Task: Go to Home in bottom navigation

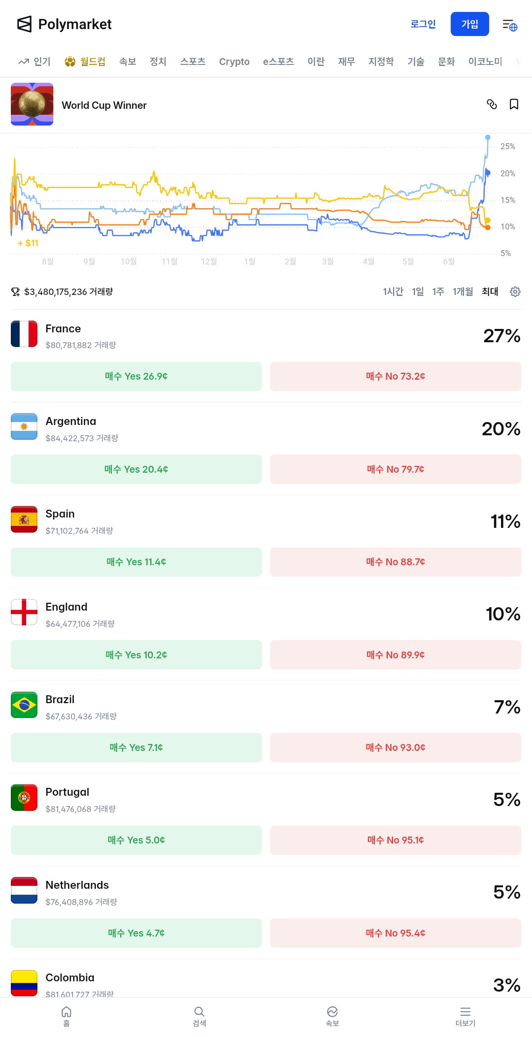Action: point(66,1016)
